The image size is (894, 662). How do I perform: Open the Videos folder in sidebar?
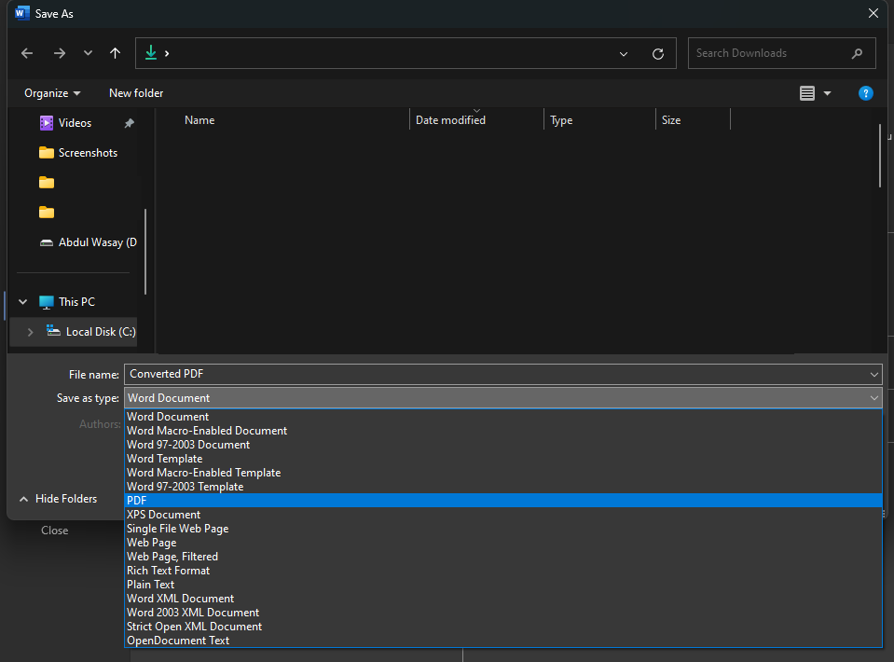coord(75,123)
